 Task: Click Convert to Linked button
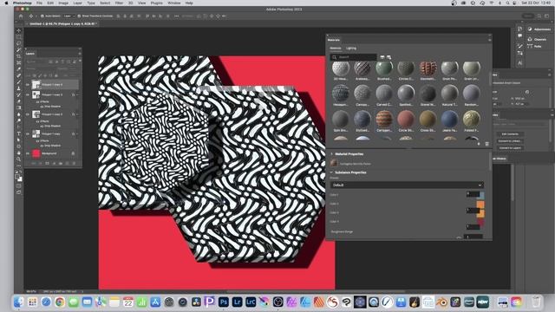coord(510,140)
